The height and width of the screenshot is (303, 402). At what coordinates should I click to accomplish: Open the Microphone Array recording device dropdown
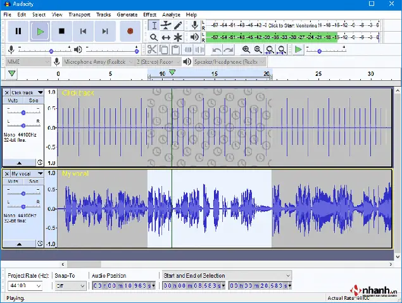pos(98,62)
